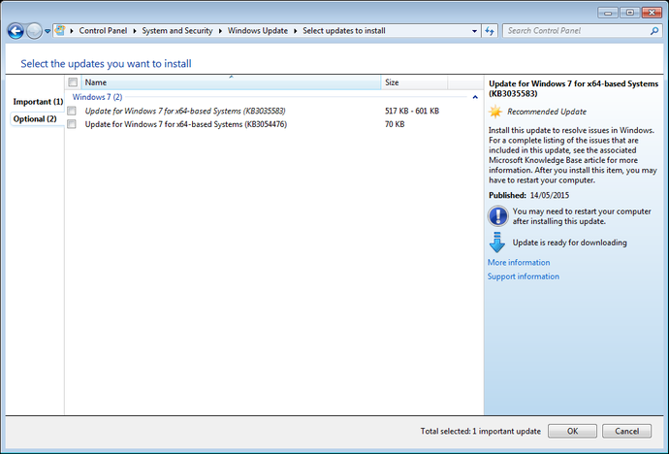Viewport: 669px width, 454px height.
Task: Open System and Security breadcrumb
Action: coord(177,31)
